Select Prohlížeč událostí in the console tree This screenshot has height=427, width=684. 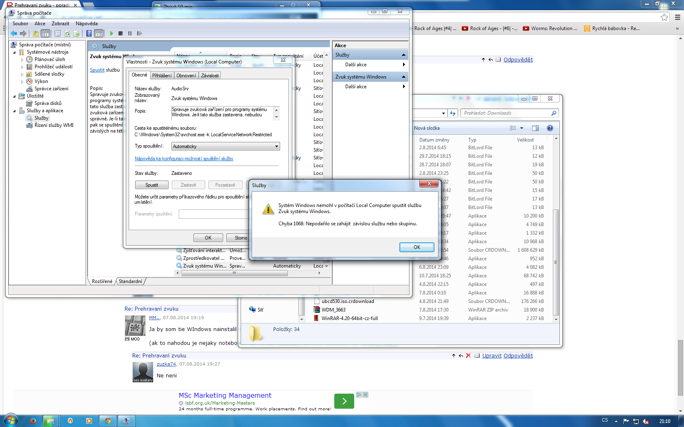tap(53, 67)
